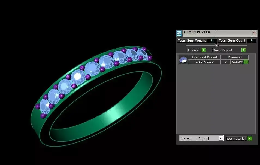Click the Update button label
260x165 pixels.
click(x=193, y=50)
